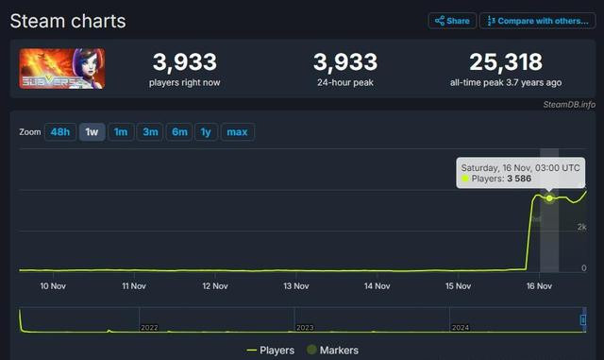Click the highlighted 16 Nov data point
Viewport: 604px width, 360px height.
click(x=549, y=198)
